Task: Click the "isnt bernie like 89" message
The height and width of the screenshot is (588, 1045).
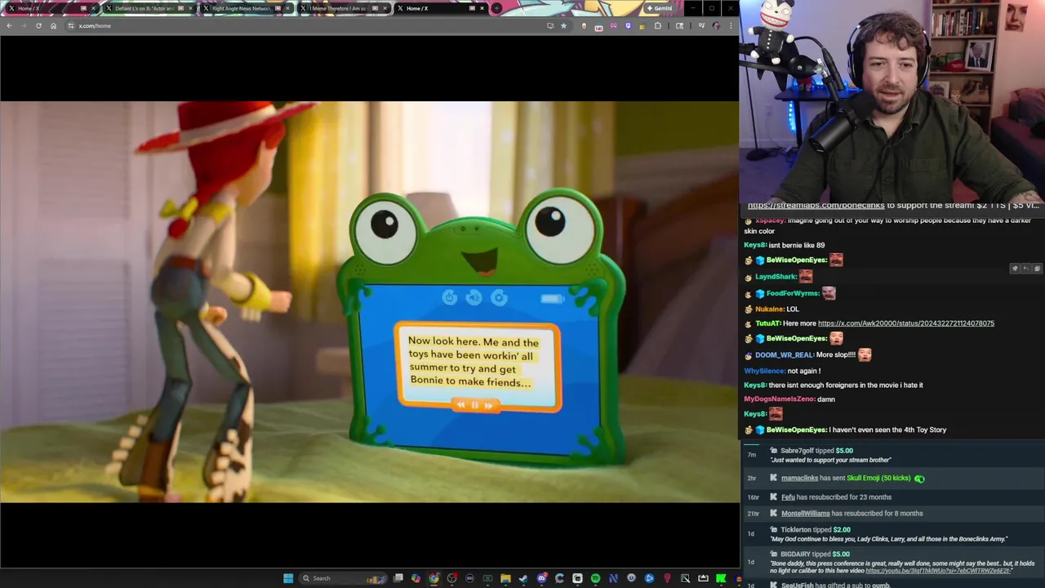Action: [797, 245]
